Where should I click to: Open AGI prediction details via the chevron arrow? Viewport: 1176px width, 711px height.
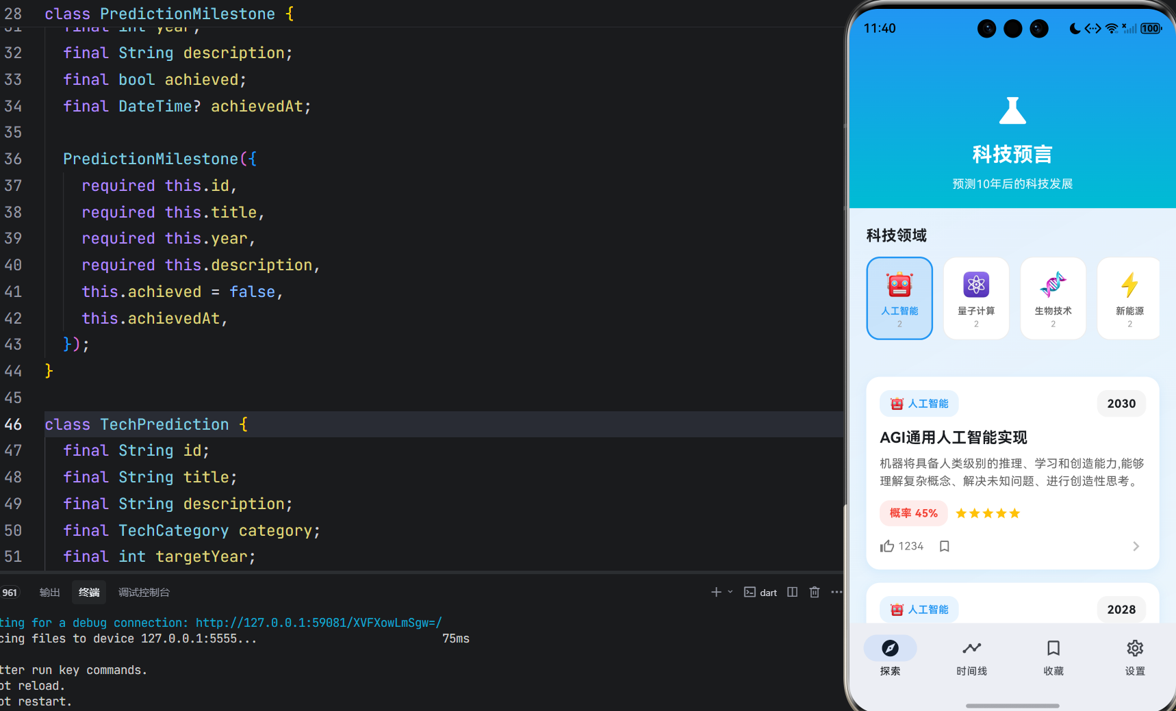[1136, 546]
